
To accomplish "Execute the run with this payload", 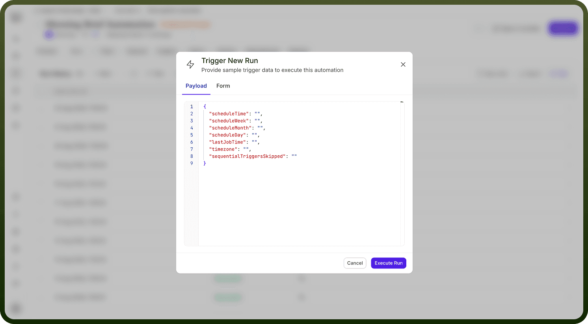I will [x=389, y=263].
